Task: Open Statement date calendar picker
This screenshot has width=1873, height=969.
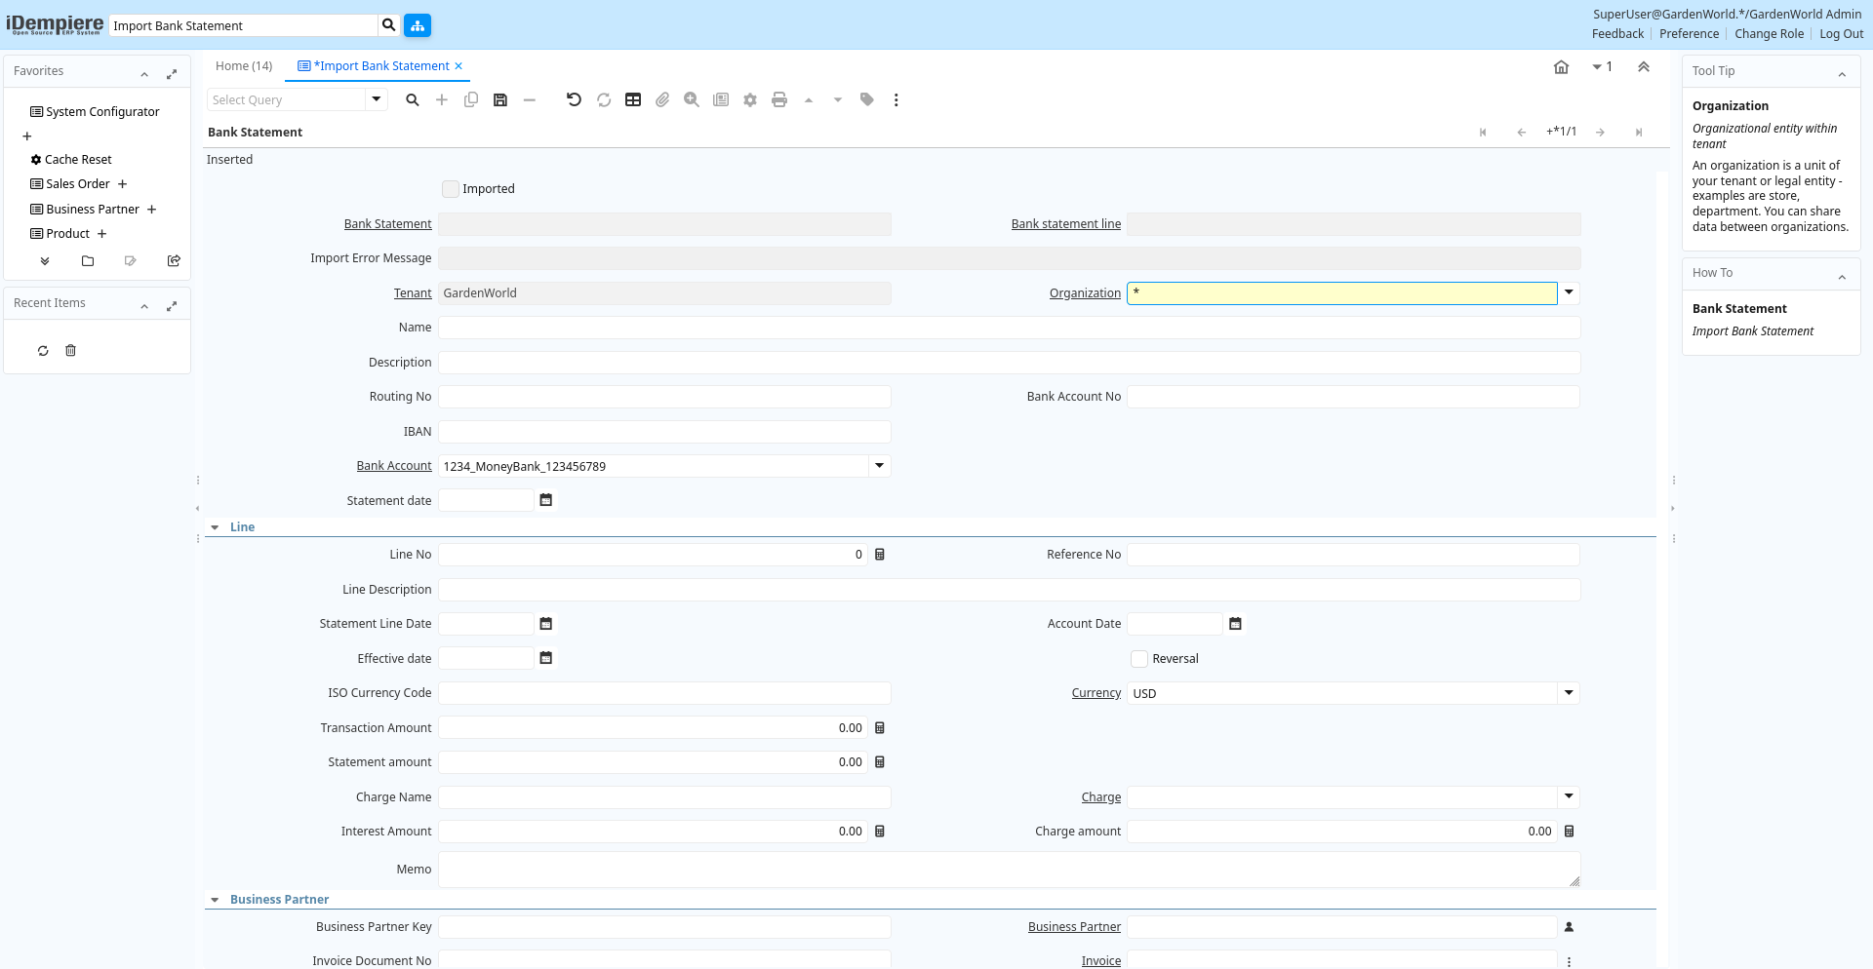Action: click(x=546, y=500)
